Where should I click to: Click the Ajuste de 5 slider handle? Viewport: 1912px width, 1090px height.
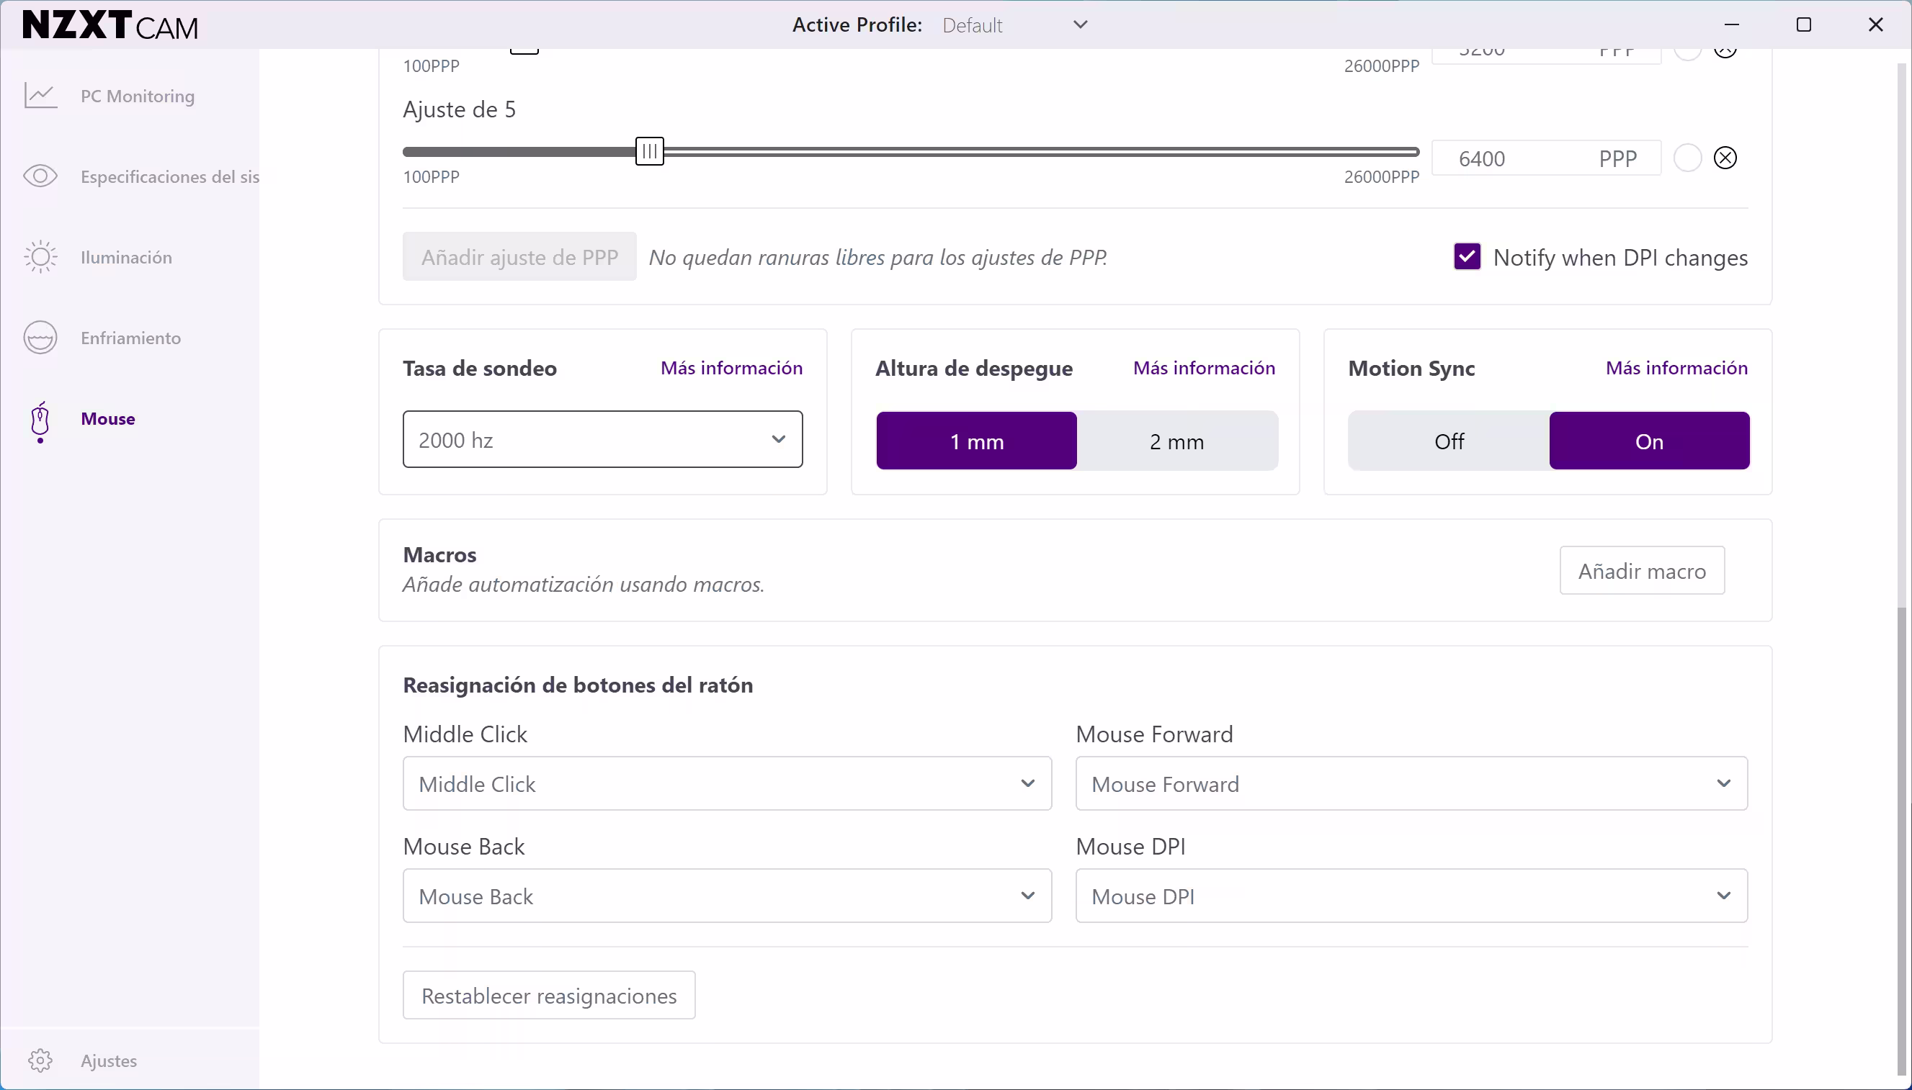[649, 151]
